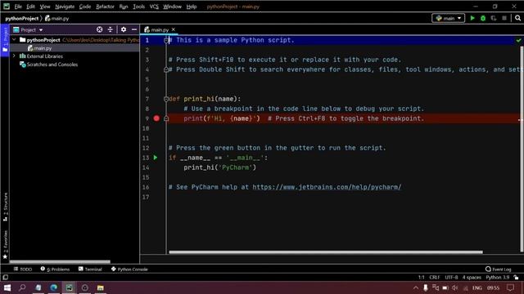
Task: Click fold end marker at line 4
Action: coord(166,69)
